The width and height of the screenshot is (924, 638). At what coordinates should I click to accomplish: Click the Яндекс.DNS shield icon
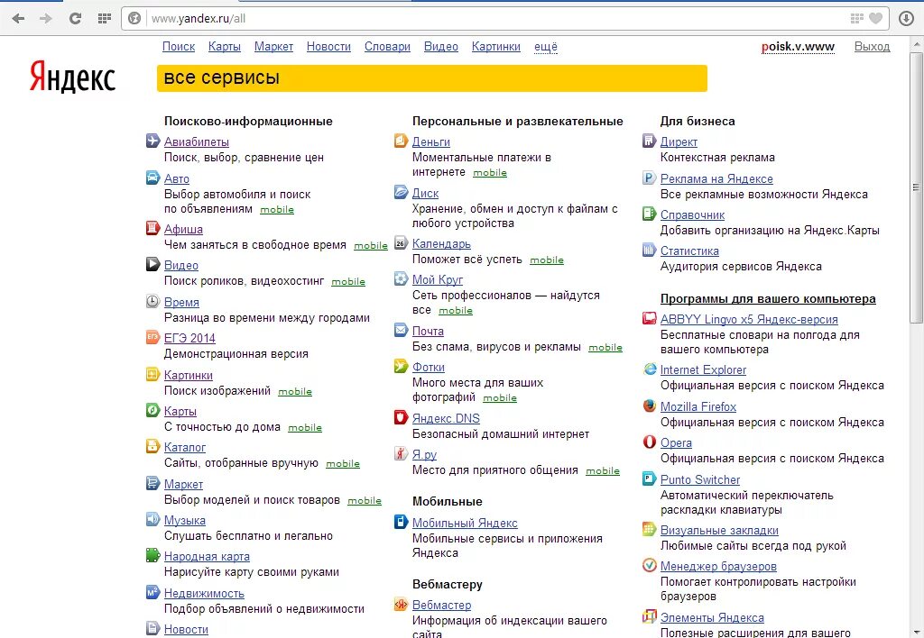click(401, 417)
